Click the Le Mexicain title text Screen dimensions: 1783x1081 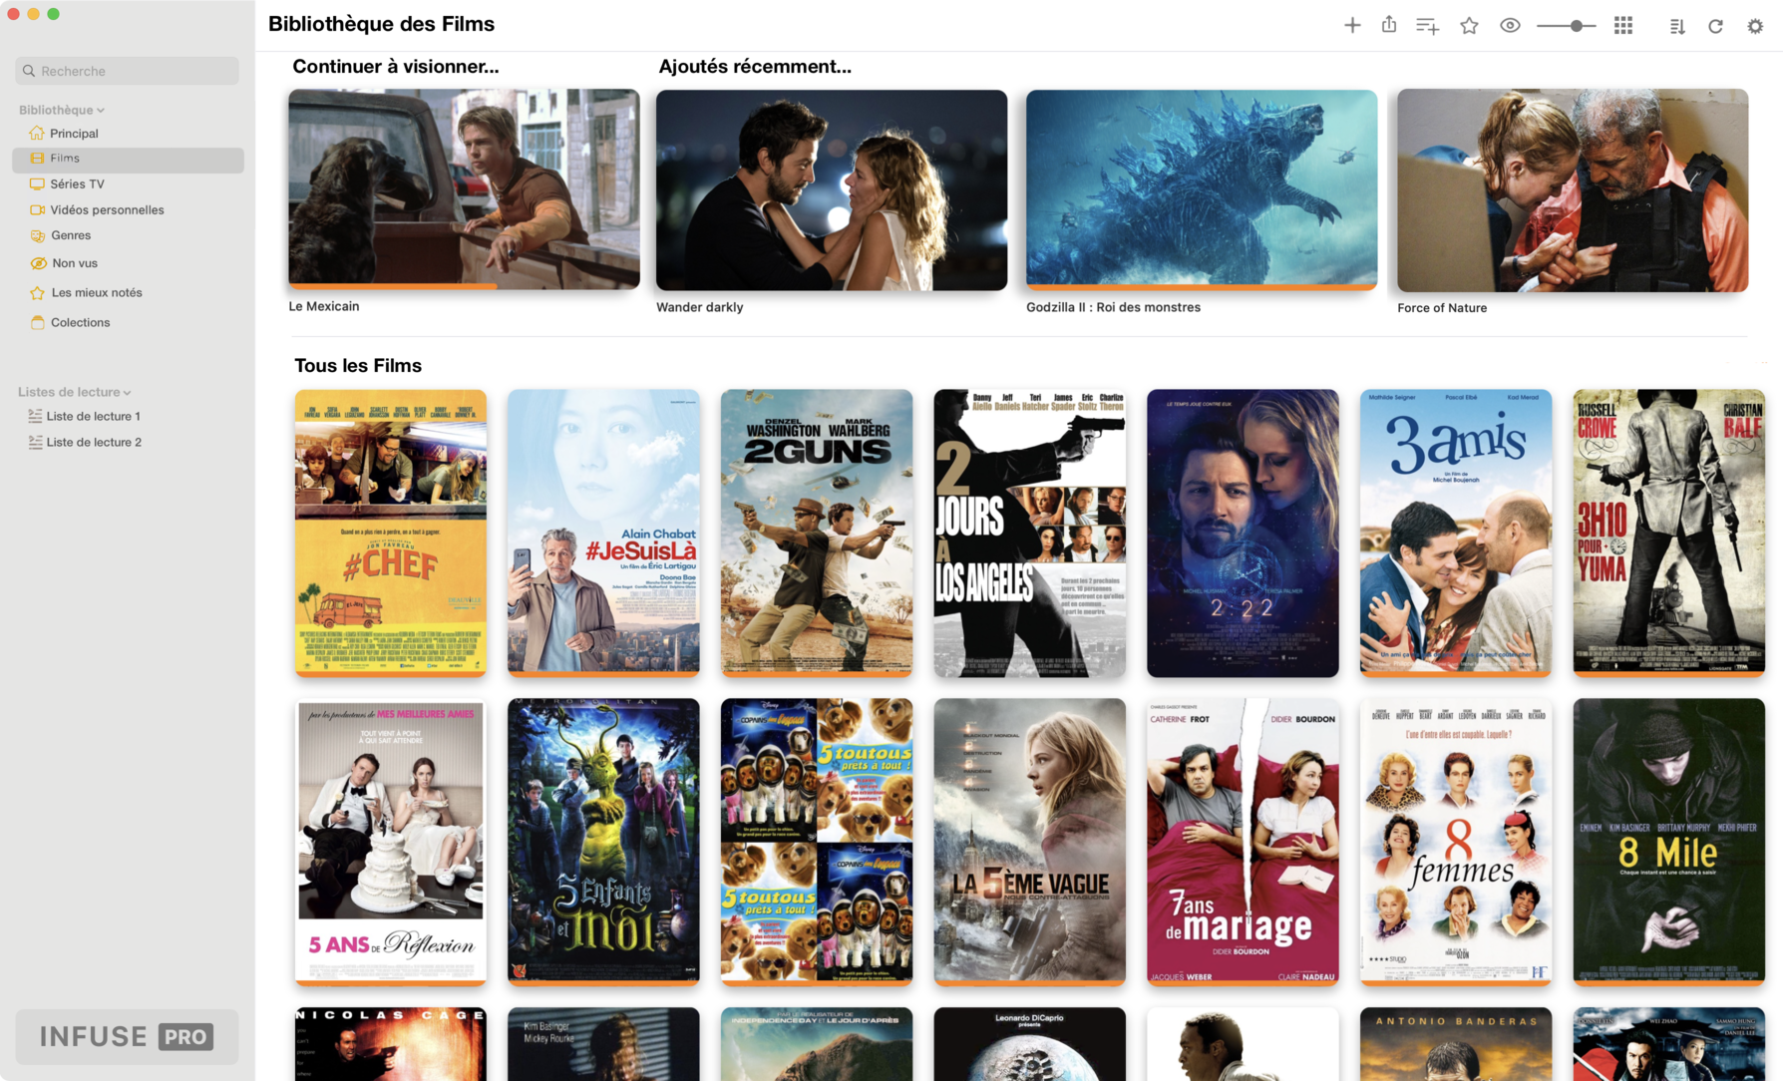(x=324, y=307)
